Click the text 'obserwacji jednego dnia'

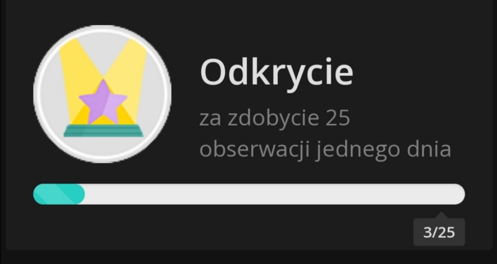tap(325, 150)
